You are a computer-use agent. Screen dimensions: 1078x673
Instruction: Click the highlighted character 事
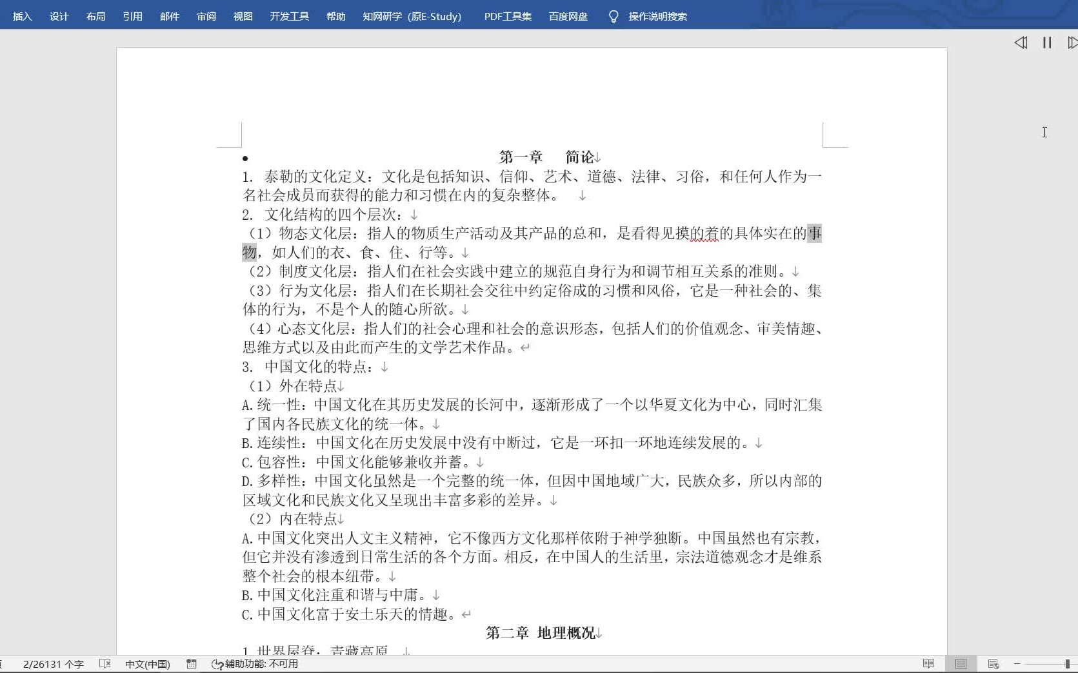click(x=815, y=233)
